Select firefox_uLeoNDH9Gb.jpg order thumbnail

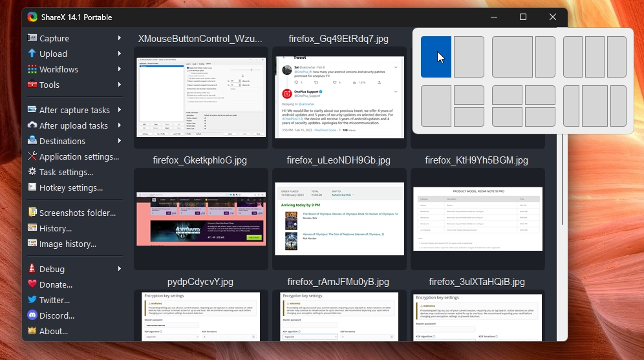(x=339, y=219)
